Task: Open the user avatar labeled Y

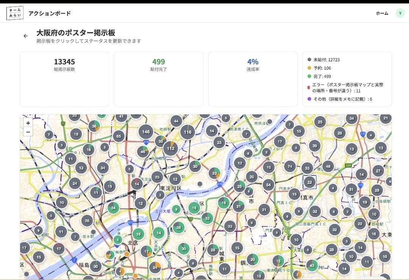Action: coord(400,13)
